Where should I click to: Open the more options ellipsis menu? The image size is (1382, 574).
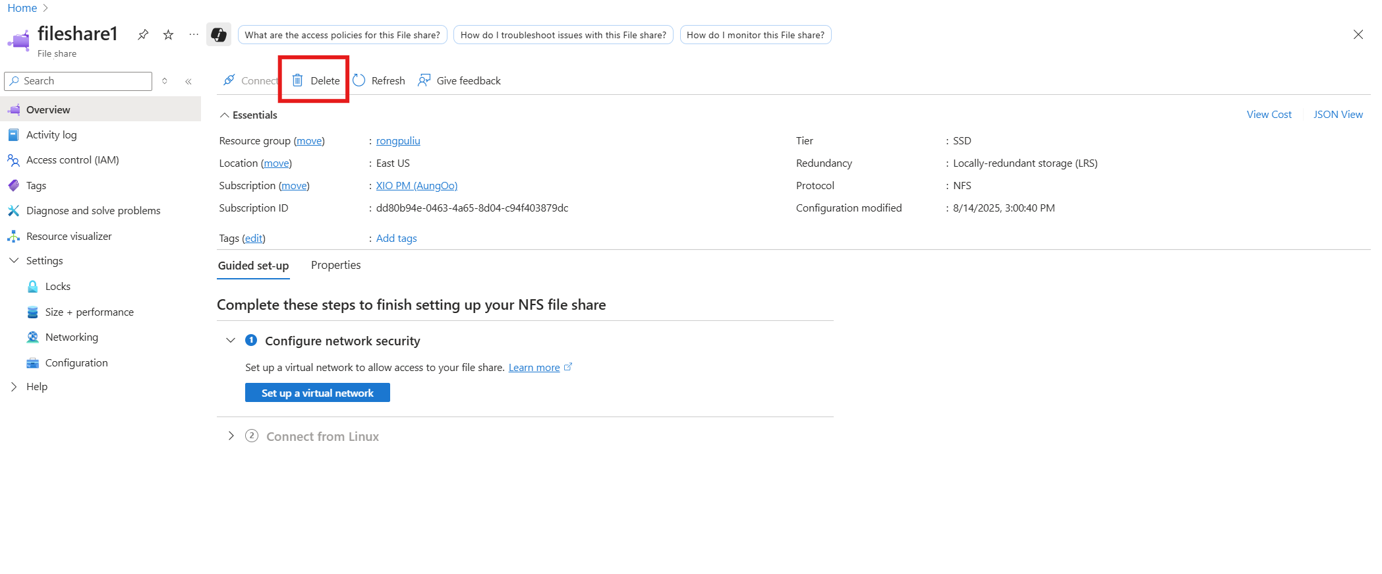point(193,35)
